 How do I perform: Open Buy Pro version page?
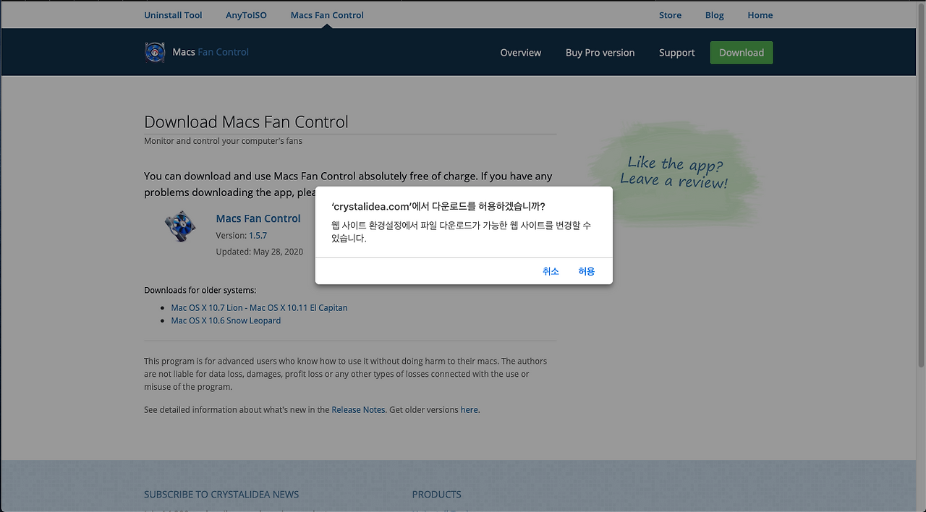[x=600, y=53]
